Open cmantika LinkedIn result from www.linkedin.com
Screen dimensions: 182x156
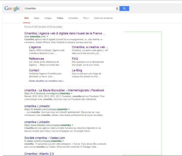37,122
